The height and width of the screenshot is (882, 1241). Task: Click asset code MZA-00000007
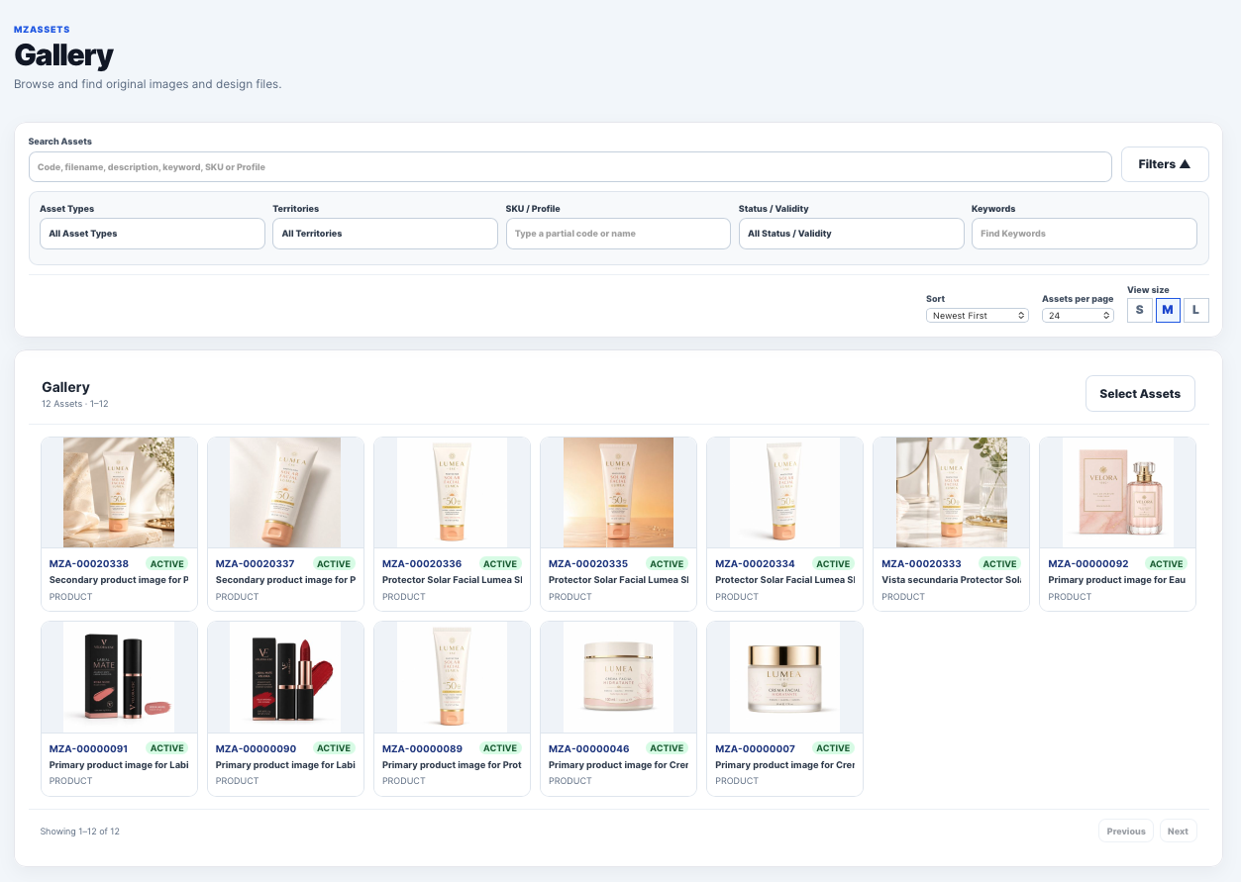(x=755, y=748)
